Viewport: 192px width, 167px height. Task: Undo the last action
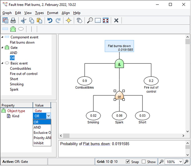50,20
